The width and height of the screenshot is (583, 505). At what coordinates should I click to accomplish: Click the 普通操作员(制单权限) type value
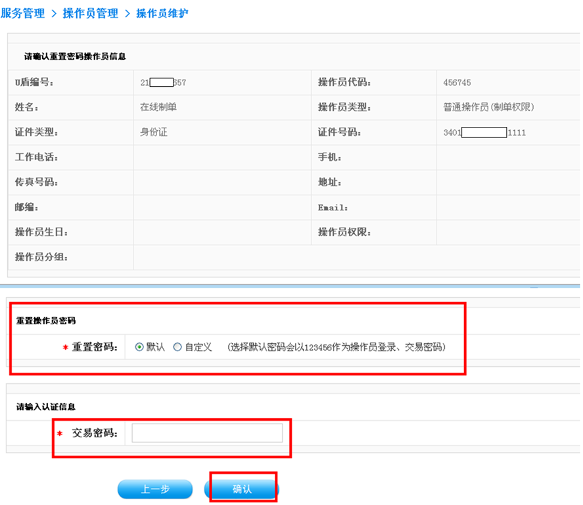pyautogui.click(x=488, y=107)
